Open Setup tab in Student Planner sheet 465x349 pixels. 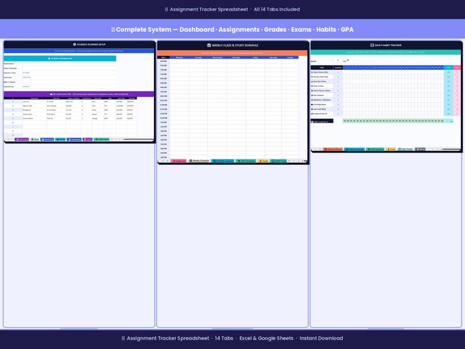35,139
